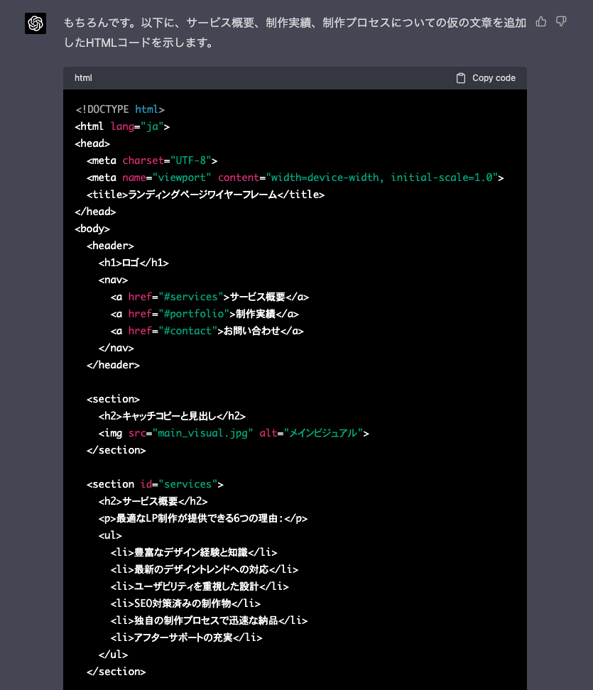593x690 pixels.
Task: Click the h2 サービス概要 heading line
Action: (x=153, y=501)
